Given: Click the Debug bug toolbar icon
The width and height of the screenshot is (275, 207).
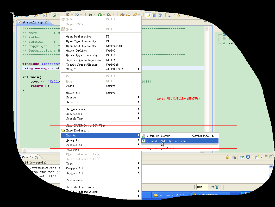Looking at the screenshot, I should click(x=91, y=15).
